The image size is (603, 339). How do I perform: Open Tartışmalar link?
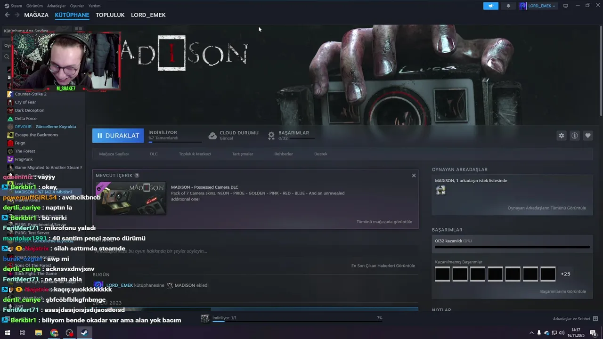click(242, 154)
